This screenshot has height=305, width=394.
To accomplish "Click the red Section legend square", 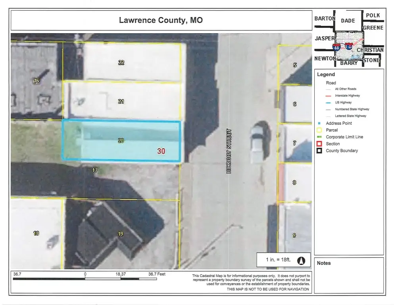I will (319, 144).
